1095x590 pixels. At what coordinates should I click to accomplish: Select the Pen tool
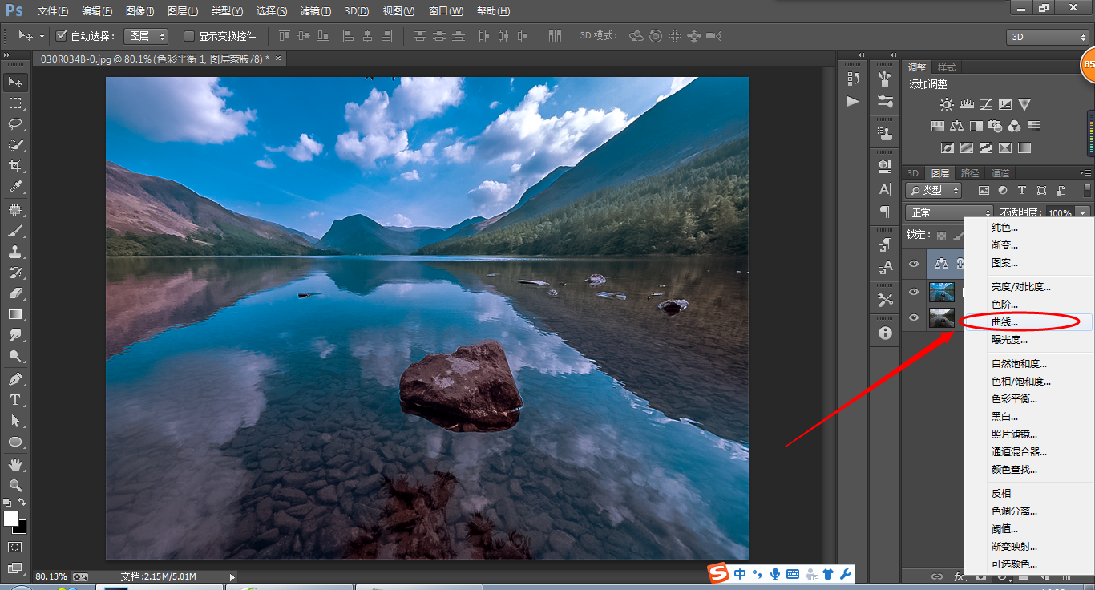tap(15, 378)
